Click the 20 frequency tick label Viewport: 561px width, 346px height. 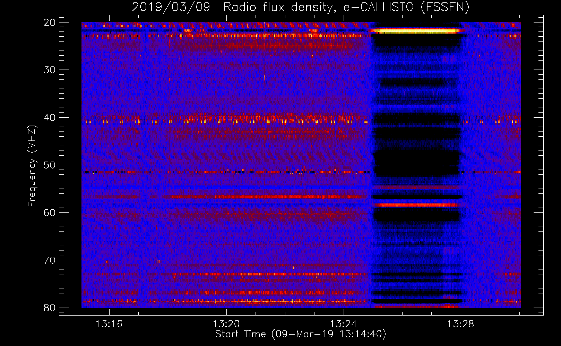coord(50,22)
